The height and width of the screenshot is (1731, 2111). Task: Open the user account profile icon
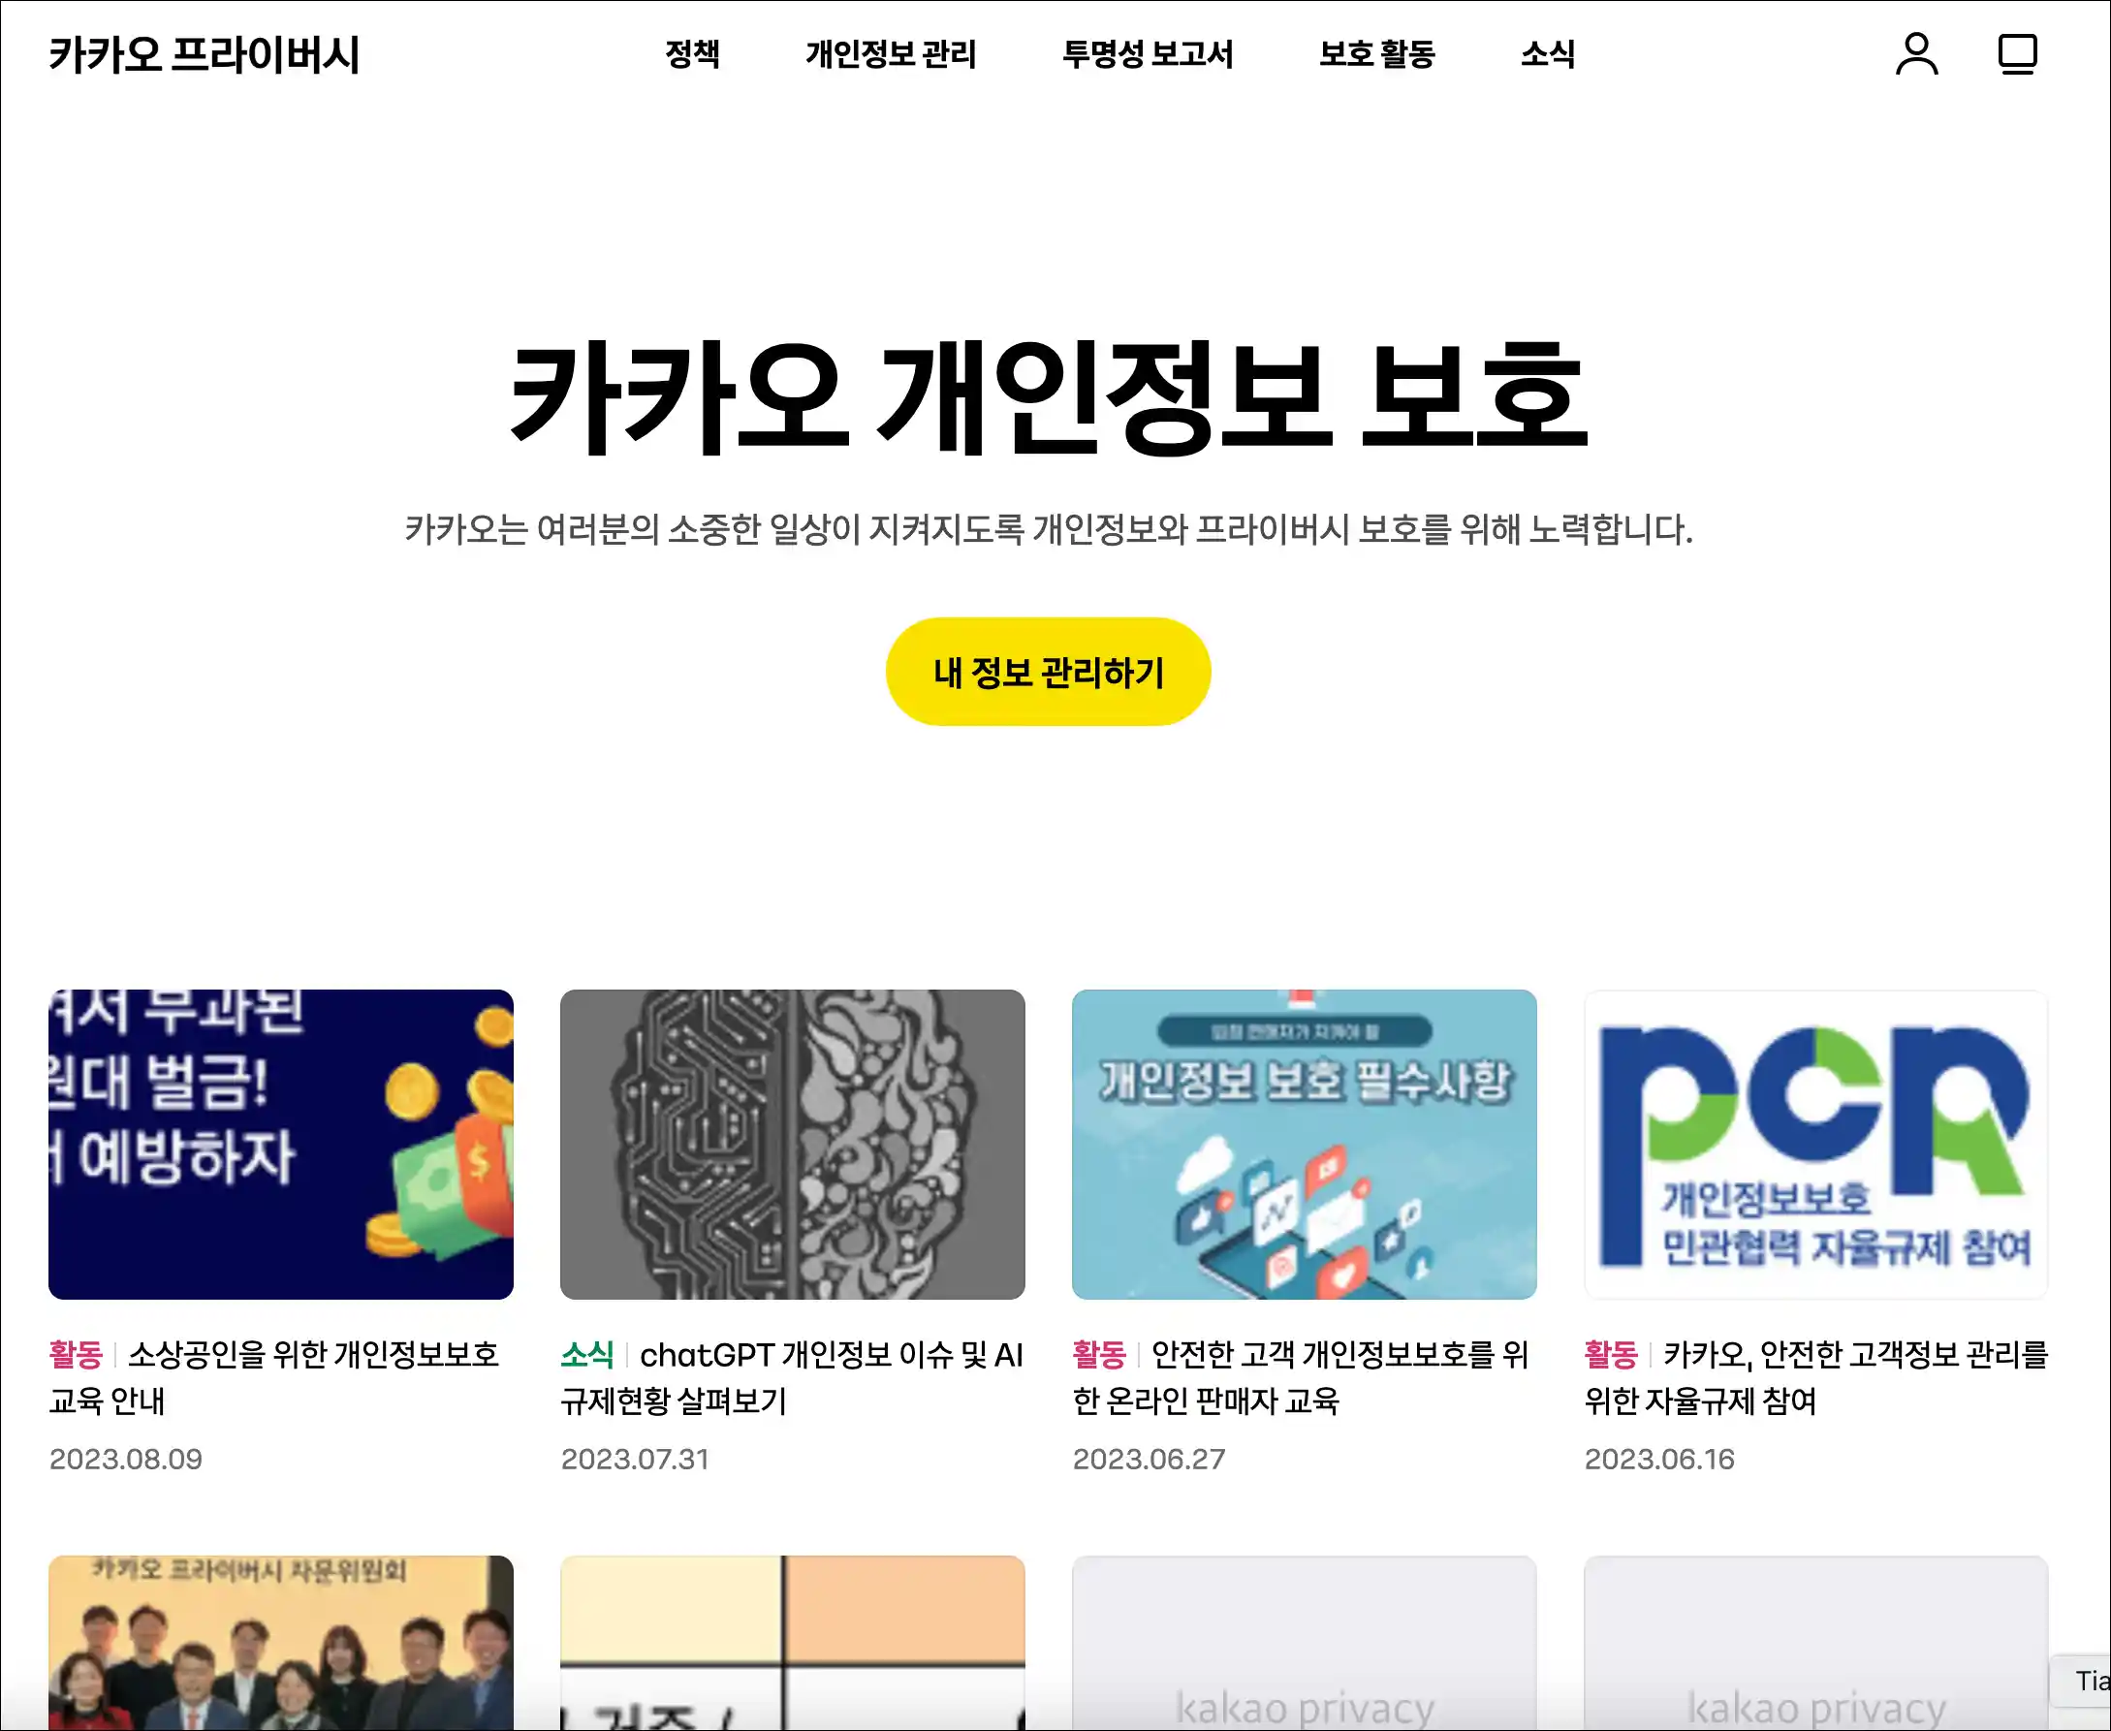(1915, 54)
